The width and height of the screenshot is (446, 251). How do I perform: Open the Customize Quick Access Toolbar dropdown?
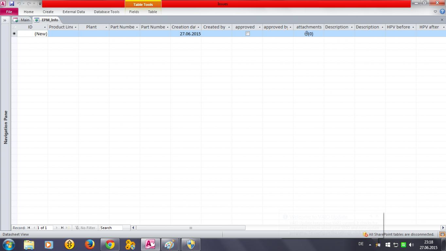(40, 4)
